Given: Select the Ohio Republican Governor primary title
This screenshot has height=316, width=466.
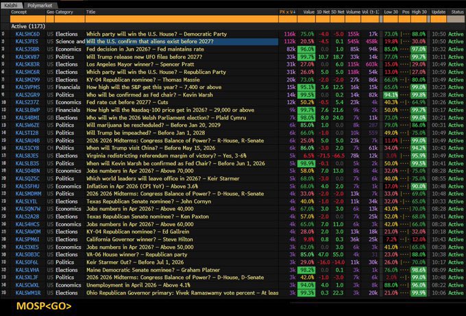Looking at the screenshot, I should coord(182,293).
